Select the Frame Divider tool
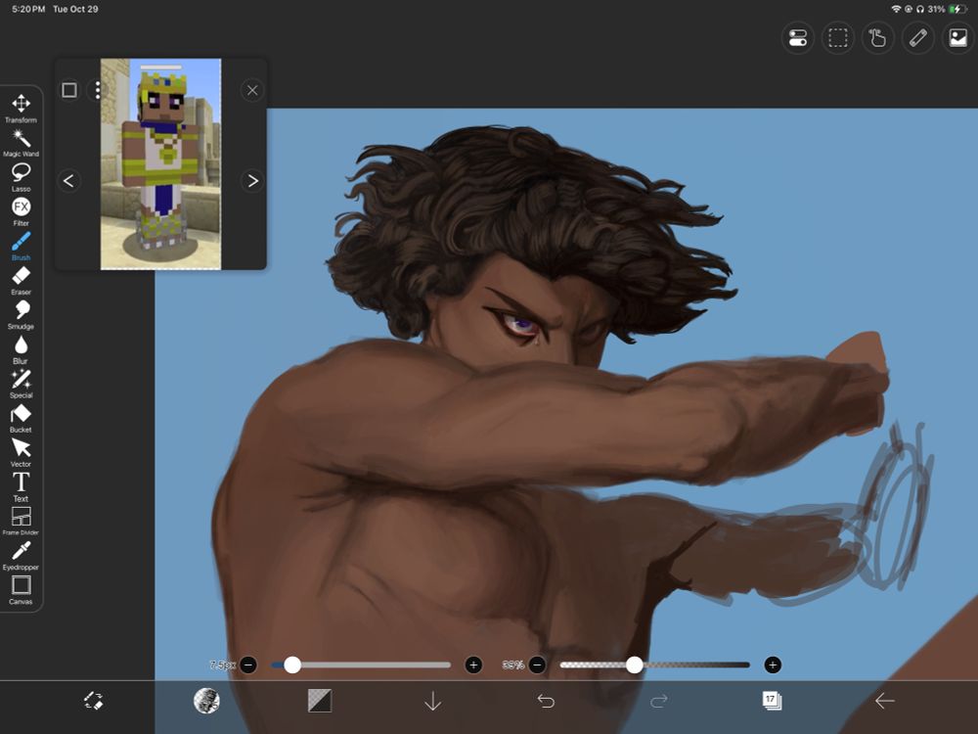Image resolution: width=978 pixels, height=734 pixels. click(x=22, y=522)
